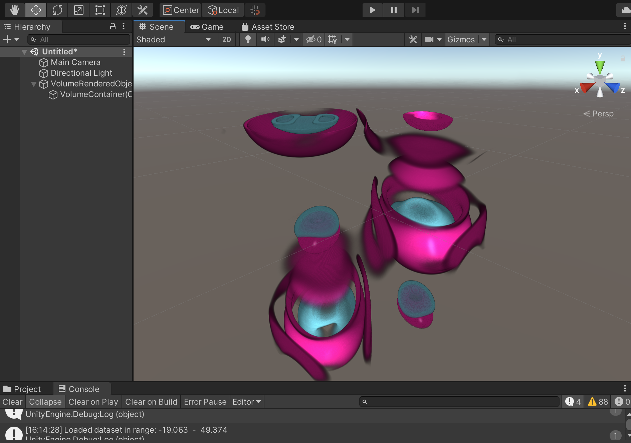Toggle 2D view mode
The height and width of the screenshot is (443, 631).
point(227,40)
